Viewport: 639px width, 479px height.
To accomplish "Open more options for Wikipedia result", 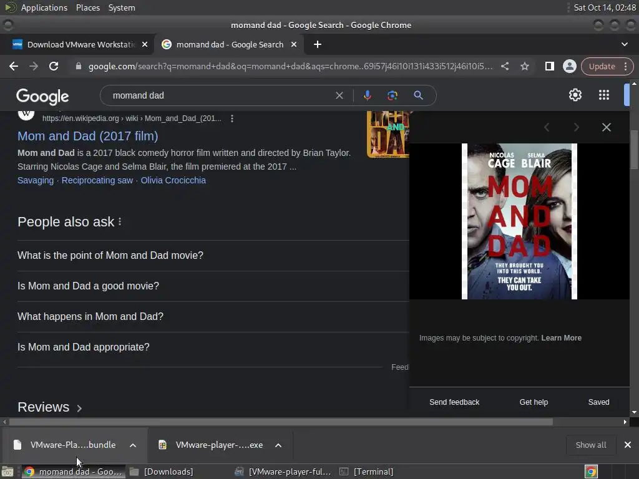I will pyautogui.click(x=232, y=119).
